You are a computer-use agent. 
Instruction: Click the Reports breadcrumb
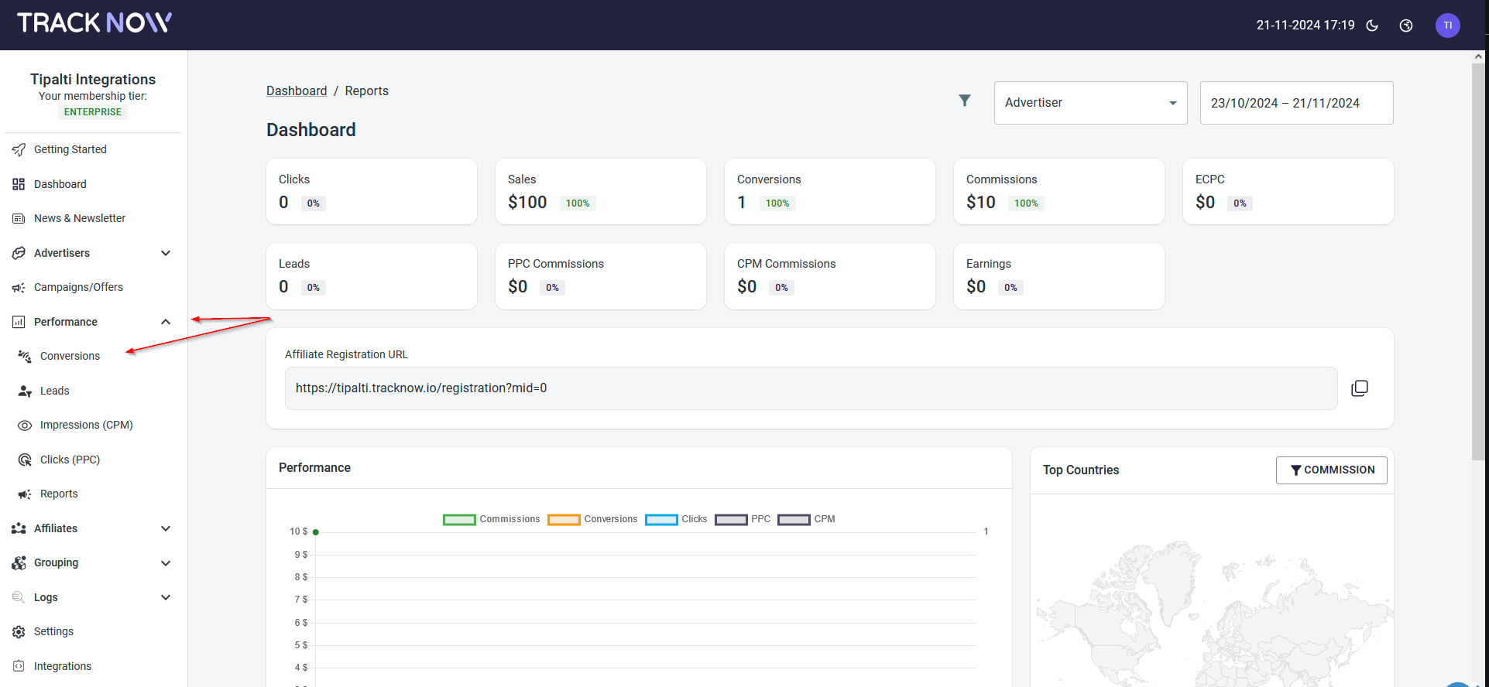(x=366, y=91)
